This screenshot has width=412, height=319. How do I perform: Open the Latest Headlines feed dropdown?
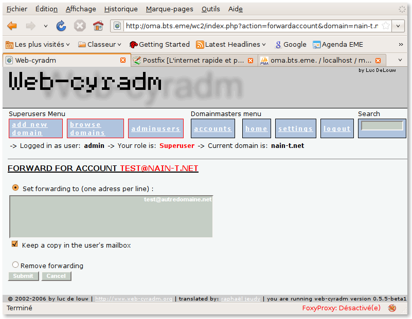[231, 45]
